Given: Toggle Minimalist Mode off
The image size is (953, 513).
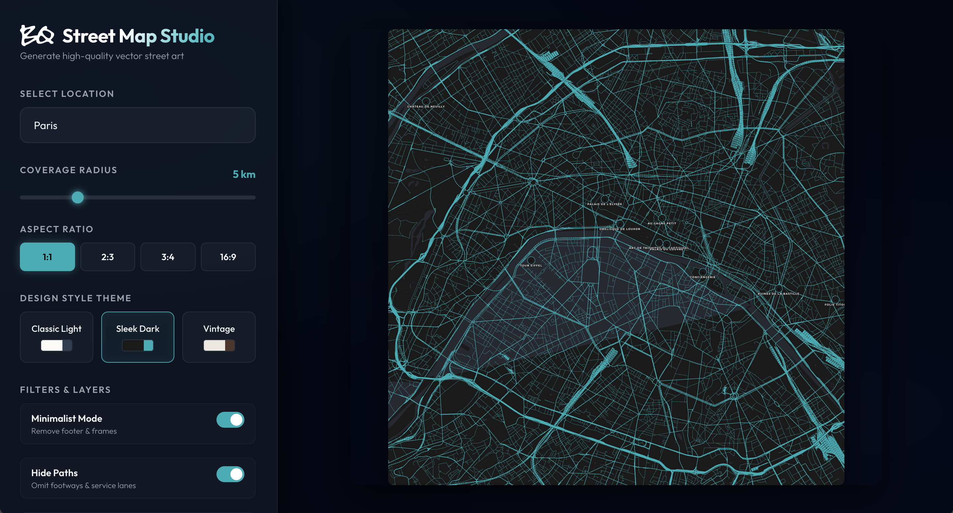Looking at the screenshot, I should [x=230, y=420].
